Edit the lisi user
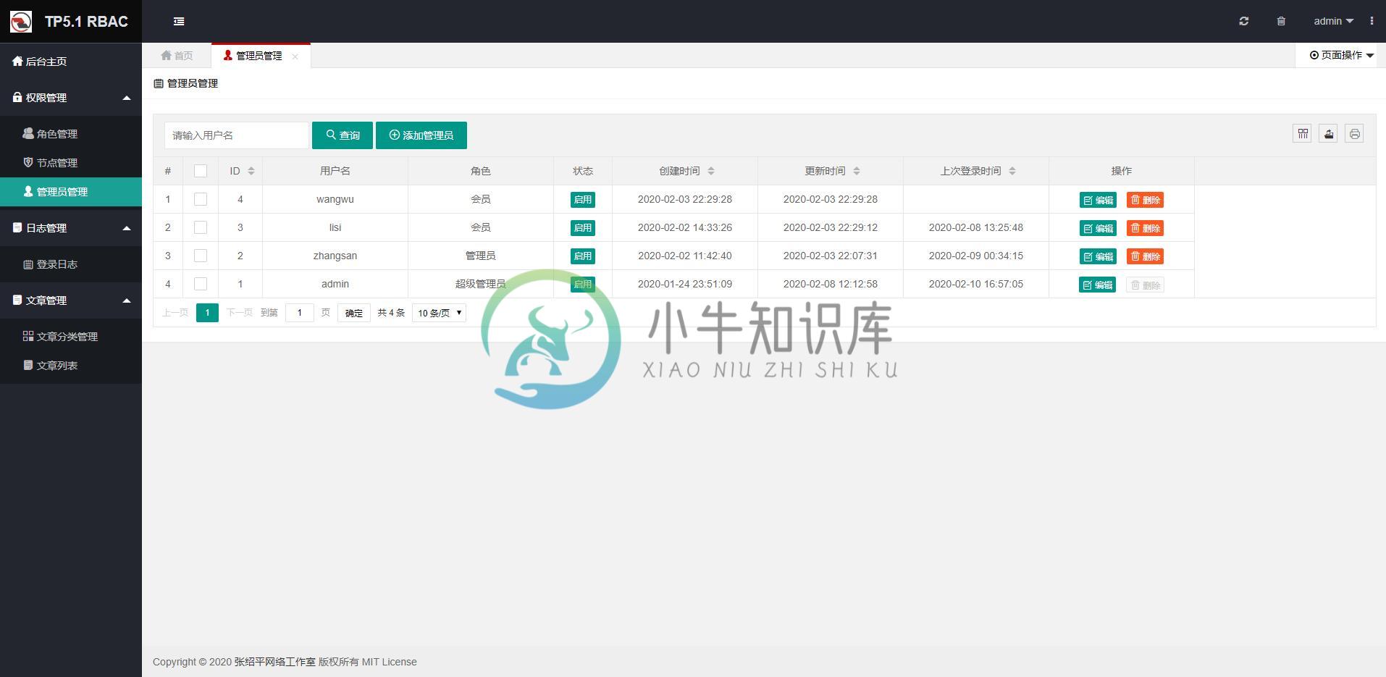 pos(1098,228)
